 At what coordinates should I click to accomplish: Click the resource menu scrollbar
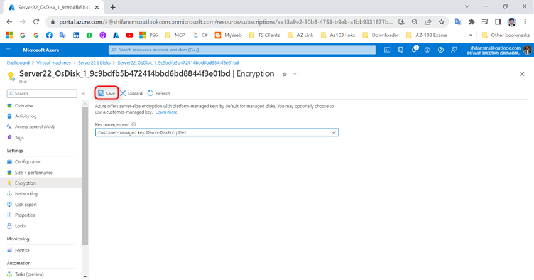click(x=85, y=176)
